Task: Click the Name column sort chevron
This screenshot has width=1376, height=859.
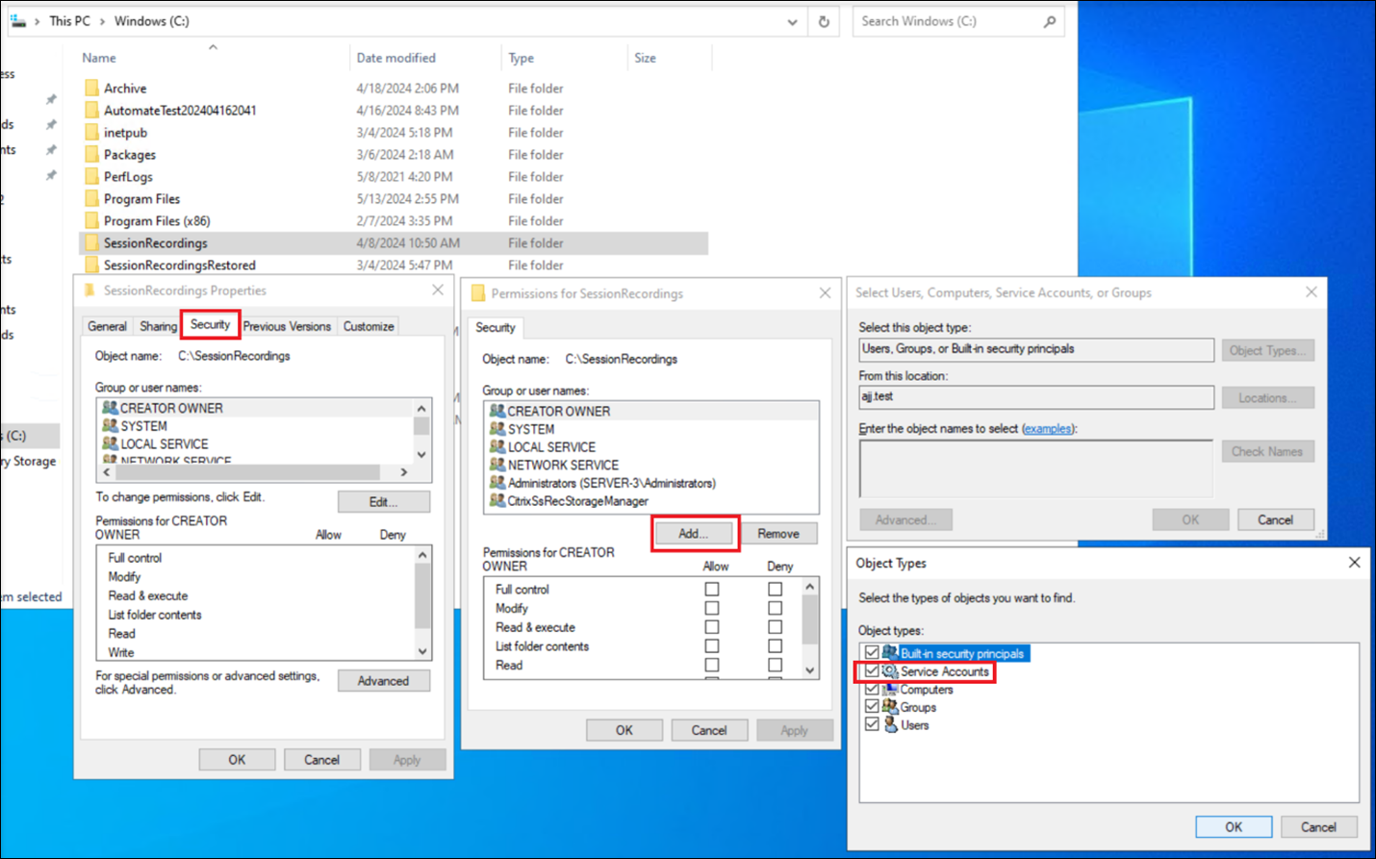Action: pos(214,44)
